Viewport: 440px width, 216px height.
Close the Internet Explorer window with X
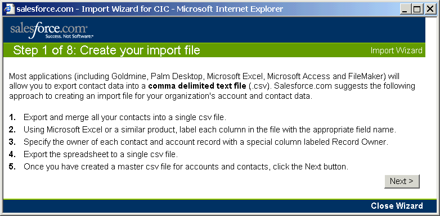429,10
